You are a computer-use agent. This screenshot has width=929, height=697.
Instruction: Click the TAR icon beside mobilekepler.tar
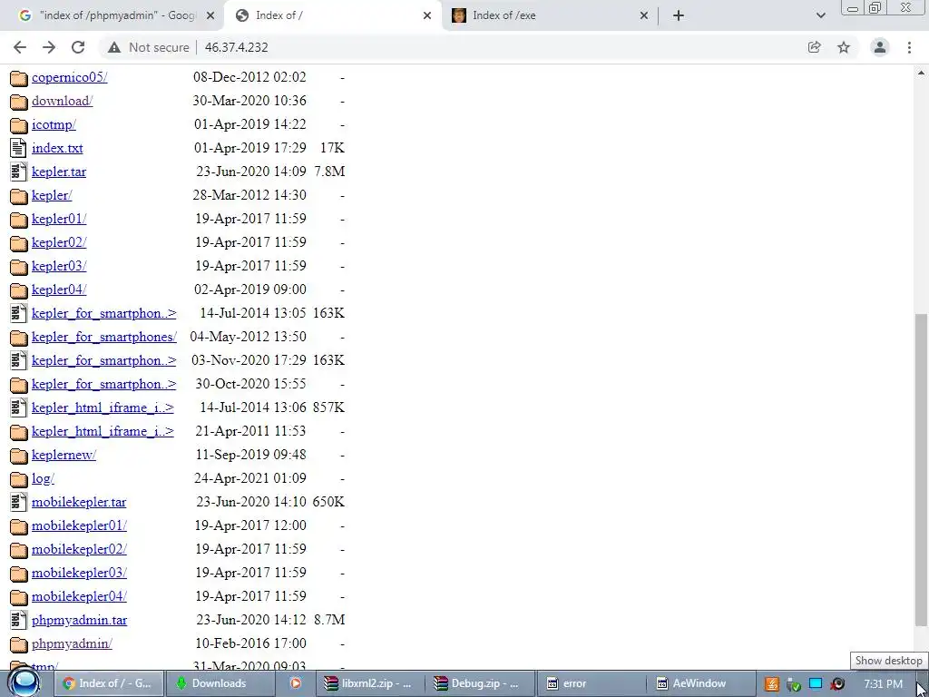click(18, 502)
